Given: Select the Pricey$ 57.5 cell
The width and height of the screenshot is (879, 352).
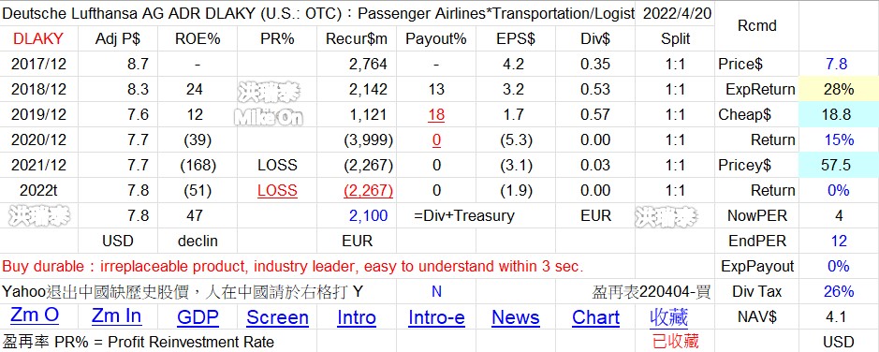Looking at the screenshot, I should click(x=839, y=165).
